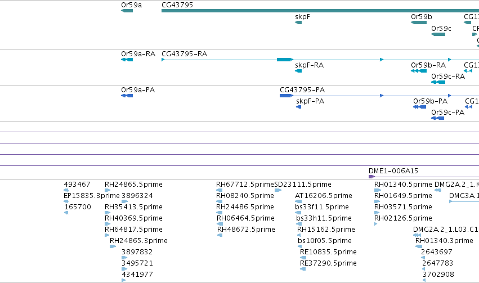Click the RH15162.5prime EST label
Viewport: 479px width, 283px height.
point(326,230)
